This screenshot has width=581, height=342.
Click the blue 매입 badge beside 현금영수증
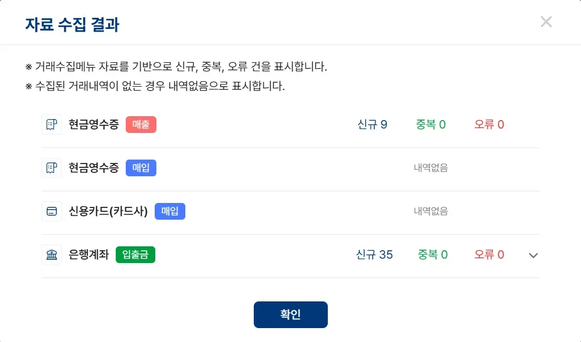tap(141, 167)
